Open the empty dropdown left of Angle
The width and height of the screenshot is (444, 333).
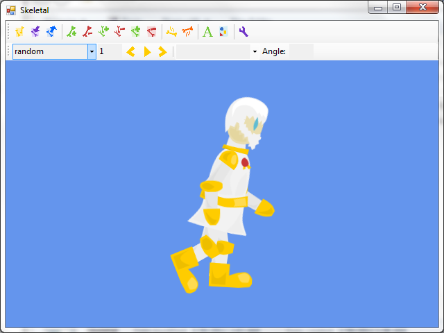point(255,51)
